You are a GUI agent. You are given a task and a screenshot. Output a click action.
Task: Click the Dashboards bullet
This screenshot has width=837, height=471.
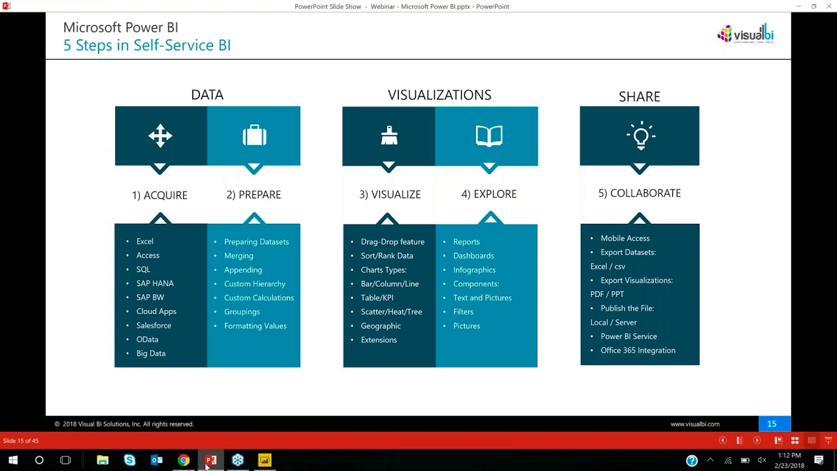pyautogui.click(x=473, y=256)
